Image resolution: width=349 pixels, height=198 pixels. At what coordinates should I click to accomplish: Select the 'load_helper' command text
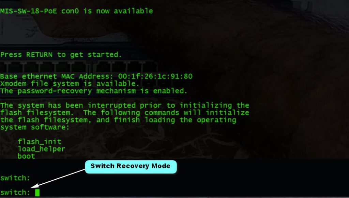41,149
